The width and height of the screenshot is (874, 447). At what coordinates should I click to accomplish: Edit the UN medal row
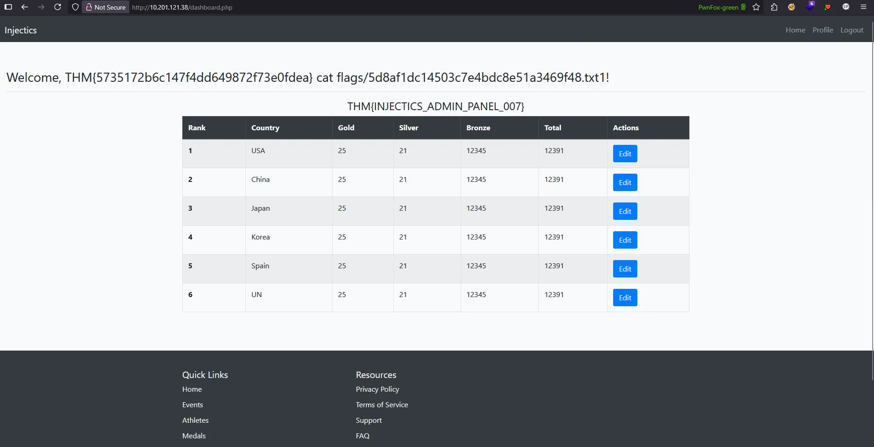625,298
